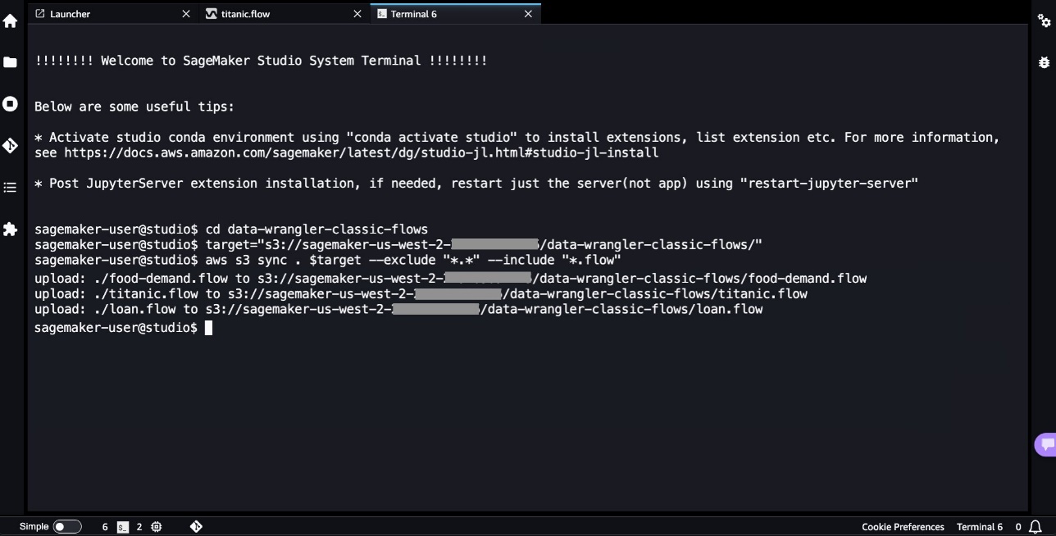Switch to the Launcher tab
Image resolution: width=1056 pixels, height=536 pixels.
point(70,14)
